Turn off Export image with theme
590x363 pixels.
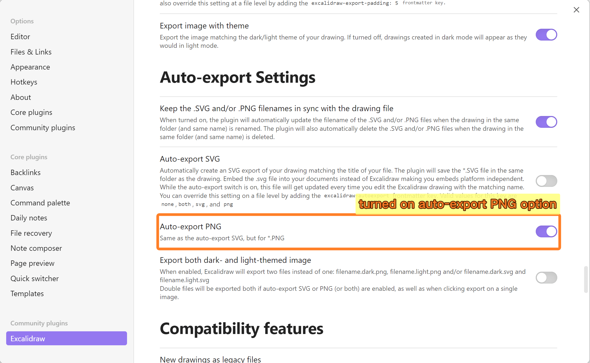(x=546, y=35)
